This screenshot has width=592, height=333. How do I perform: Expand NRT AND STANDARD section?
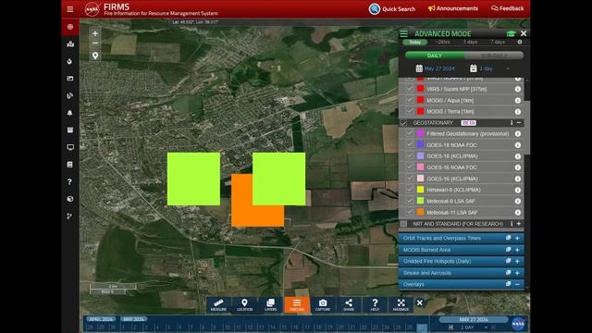pyautogui.click(x=519, y=224)
